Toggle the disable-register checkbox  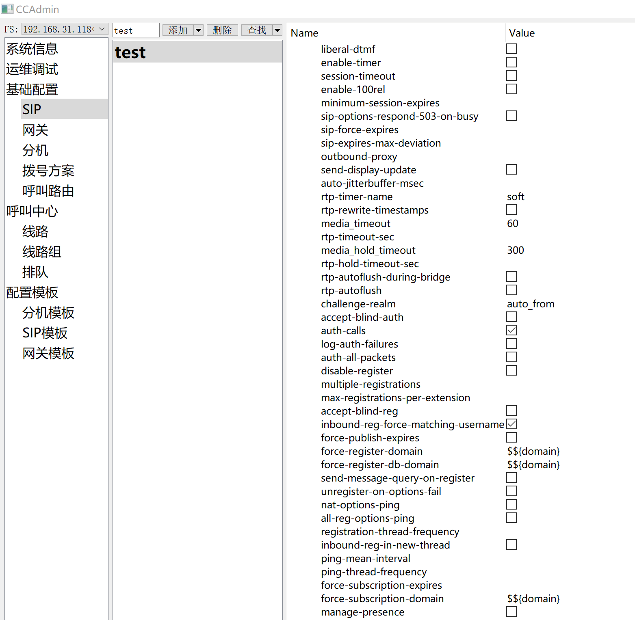pyautogui.click(x=511, y=370)
